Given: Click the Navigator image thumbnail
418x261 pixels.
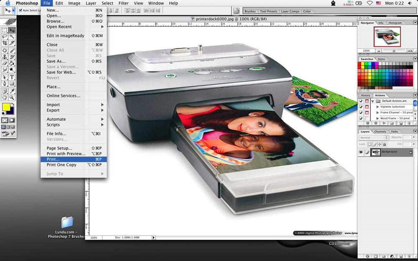Looking at the screenshot, I should 387,36.
